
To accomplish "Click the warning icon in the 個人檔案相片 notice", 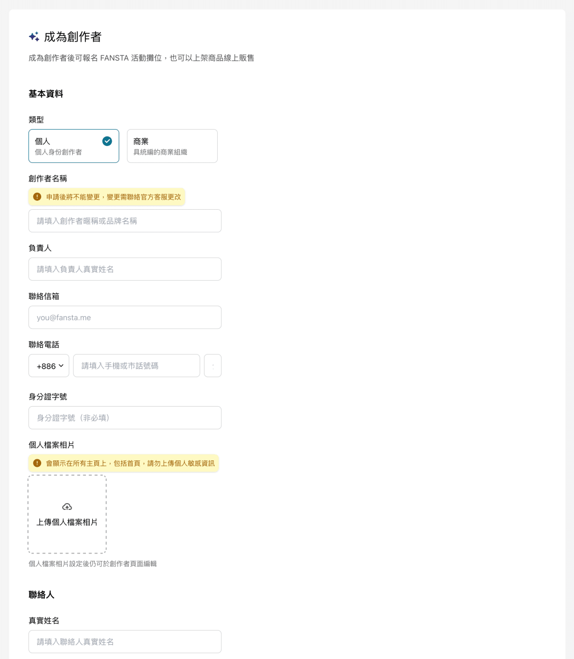I will [37, 463].
